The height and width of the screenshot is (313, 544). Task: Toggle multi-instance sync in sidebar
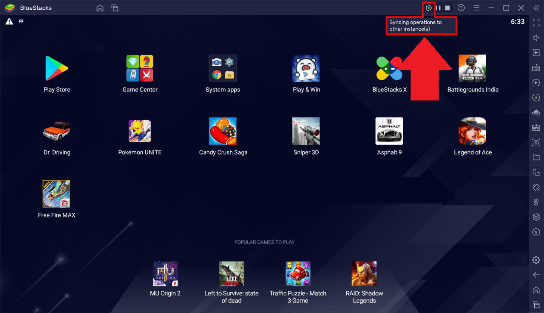[536, 97]
